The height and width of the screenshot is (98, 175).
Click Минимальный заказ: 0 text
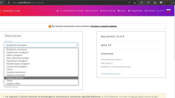112,60
